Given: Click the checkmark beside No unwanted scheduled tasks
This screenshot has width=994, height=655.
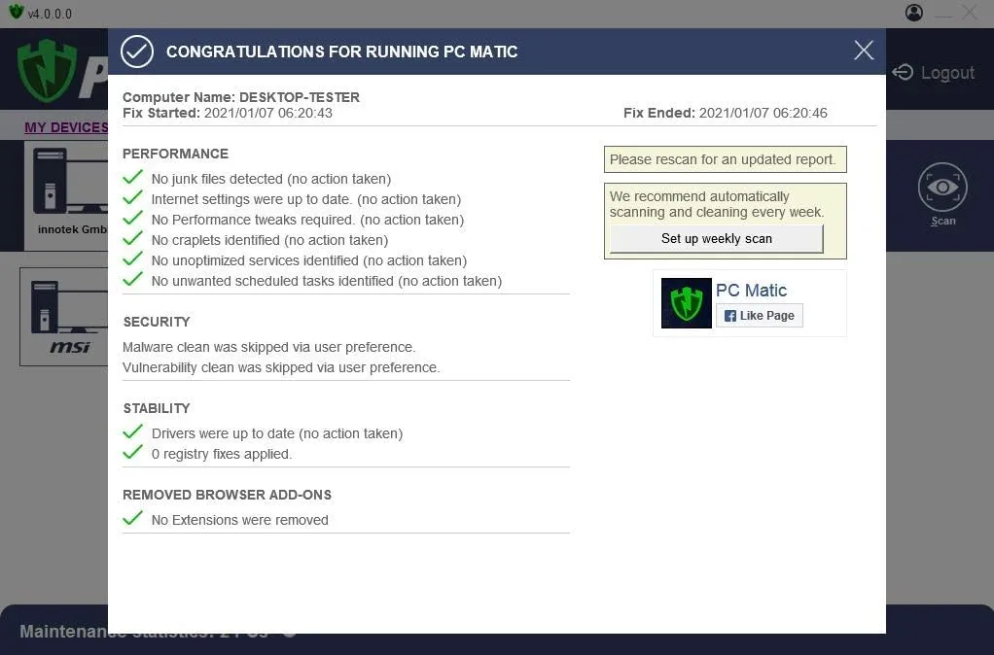Looking at the screenshot, I should (132, 279).
